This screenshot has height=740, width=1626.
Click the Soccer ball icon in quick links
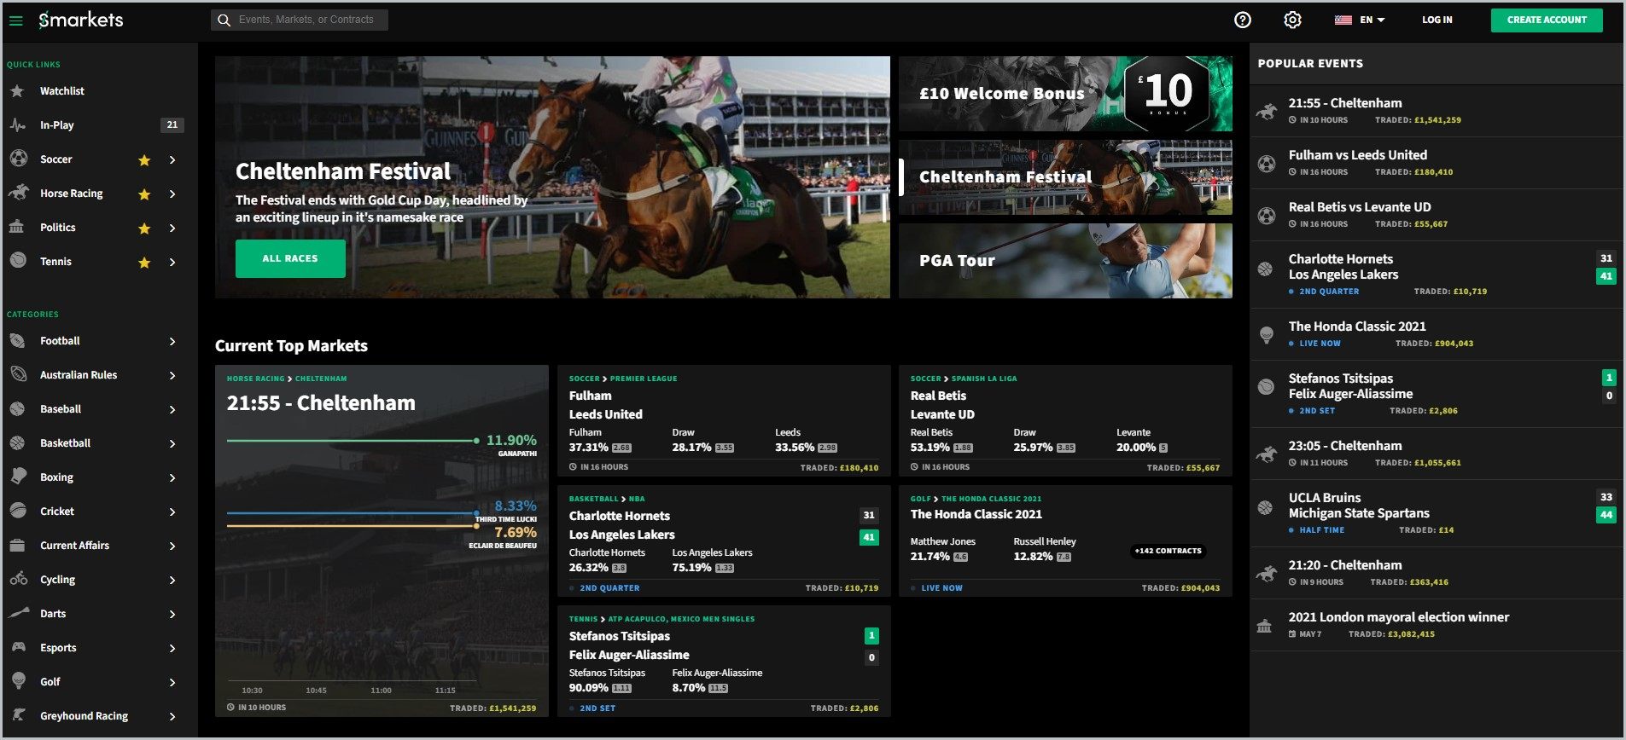(x=18, y=159)
